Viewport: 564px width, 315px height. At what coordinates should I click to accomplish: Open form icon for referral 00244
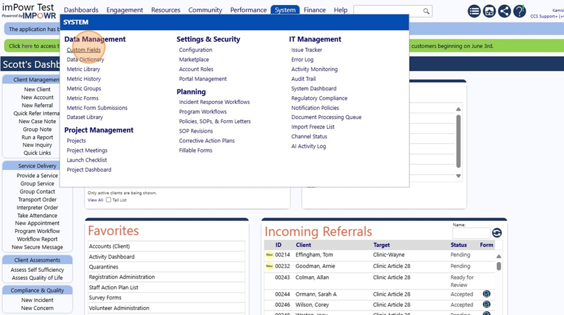point(486,294)
